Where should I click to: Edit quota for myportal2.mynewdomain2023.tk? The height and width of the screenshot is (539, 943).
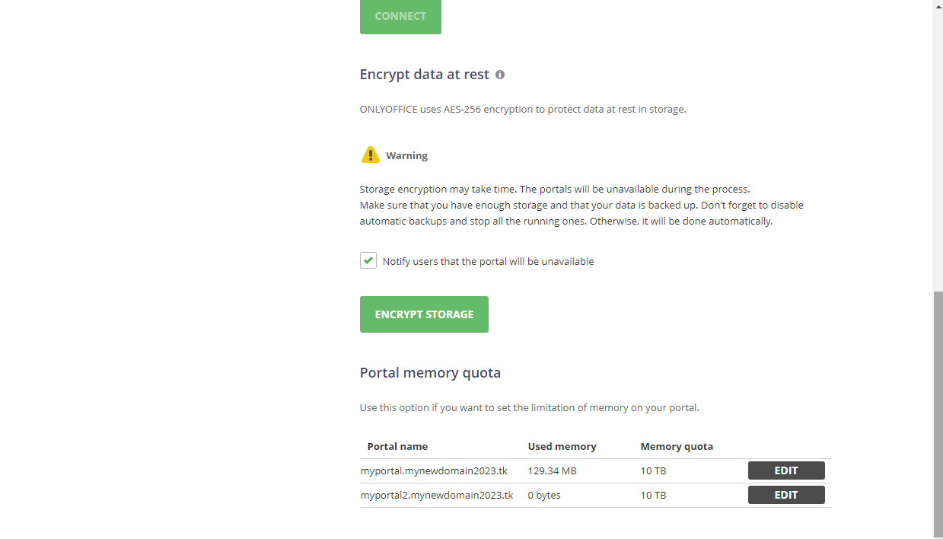[x=785, y=495]
